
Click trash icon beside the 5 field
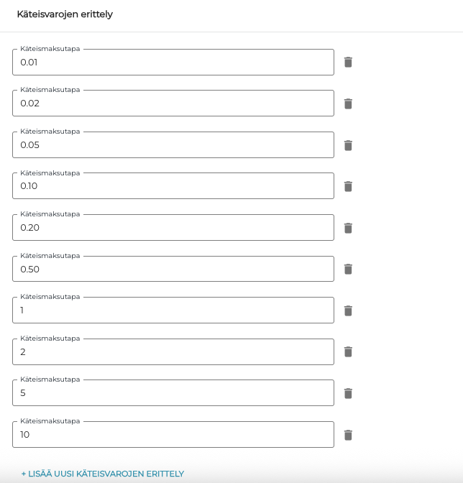[348, 393]
